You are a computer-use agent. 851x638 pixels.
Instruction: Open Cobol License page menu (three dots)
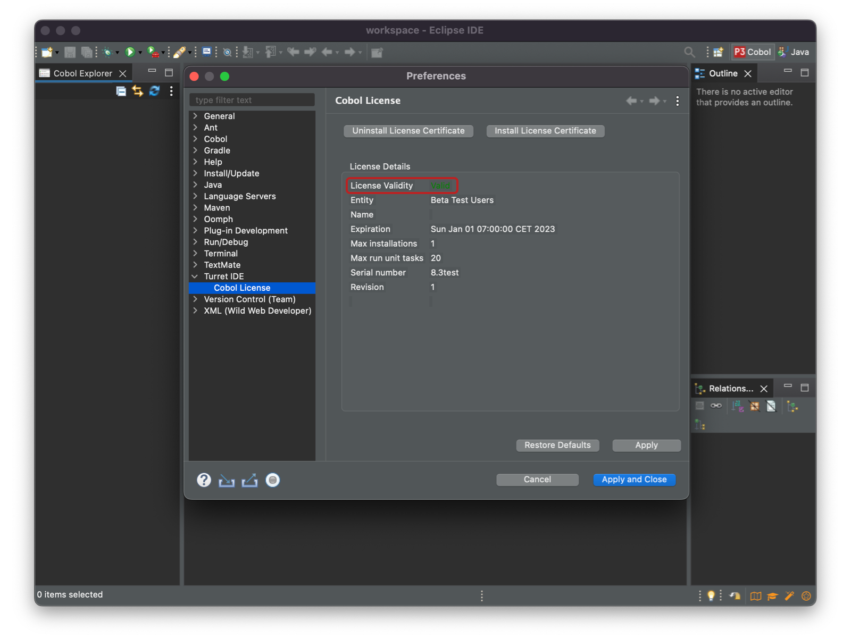coord(677,101)
